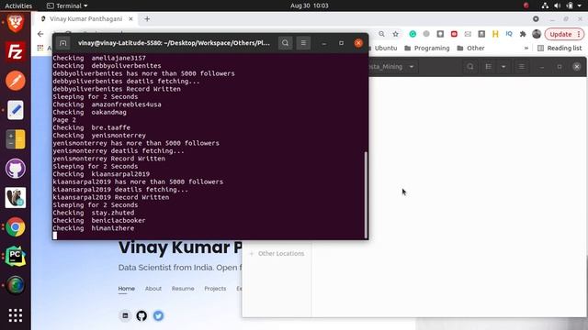Go to Projects on the webpage

pos(215,289)
